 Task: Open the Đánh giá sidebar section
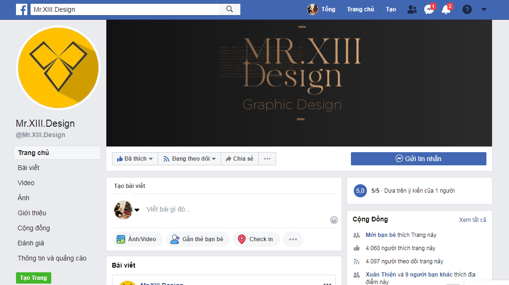31,243
